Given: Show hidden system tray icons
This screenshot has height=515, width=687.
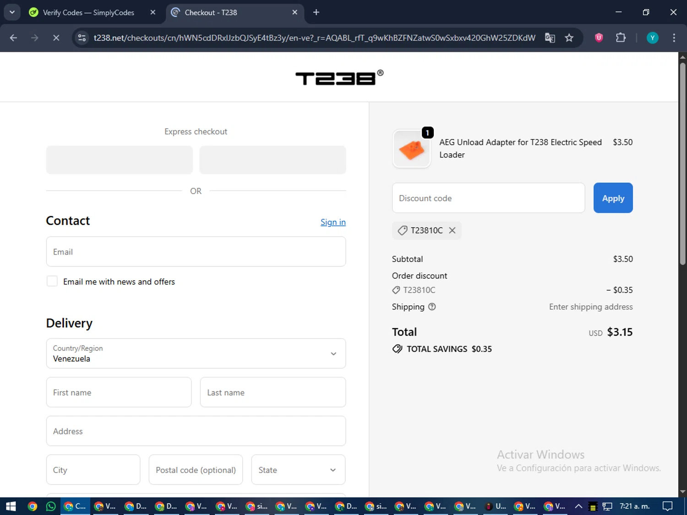Looking at the screenshot, I should click(578, 506).
